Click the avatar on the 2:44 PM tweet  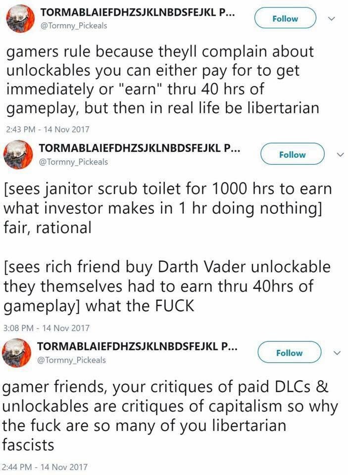(x=18, y=352)
